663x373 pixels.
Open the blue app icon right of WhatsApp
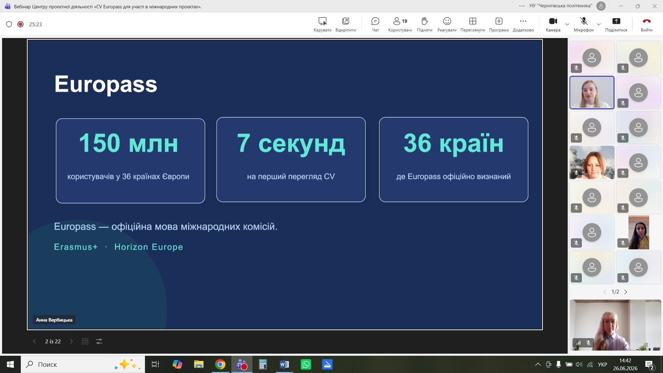327,364
